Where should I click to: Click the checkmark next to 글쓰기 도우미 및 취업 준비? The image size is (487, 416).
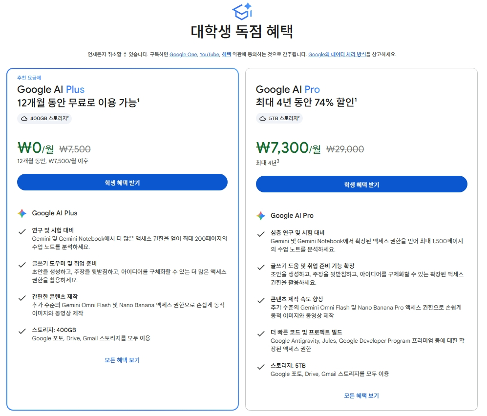22,265
